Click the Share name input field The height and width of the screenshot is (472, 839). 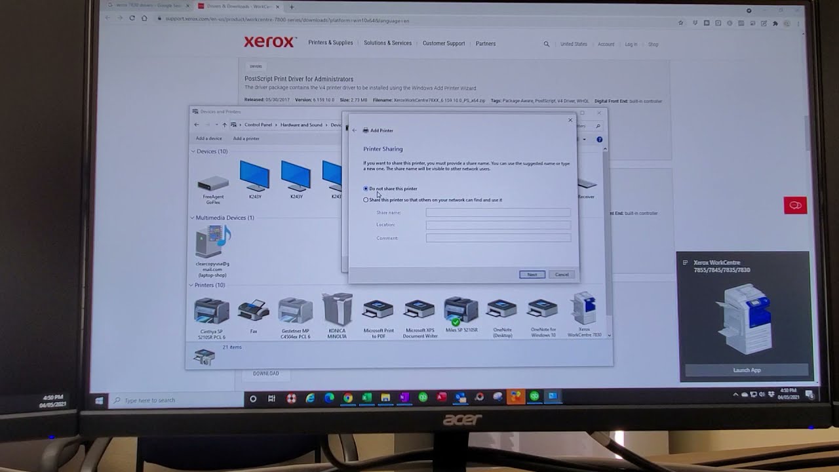pyautogui.click(x=498, y=212)
